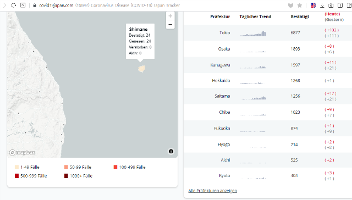The height and width of the screenshot is (200, 352).
Task: Zoom in on the map with the plus button
Action: pos(170,16)
